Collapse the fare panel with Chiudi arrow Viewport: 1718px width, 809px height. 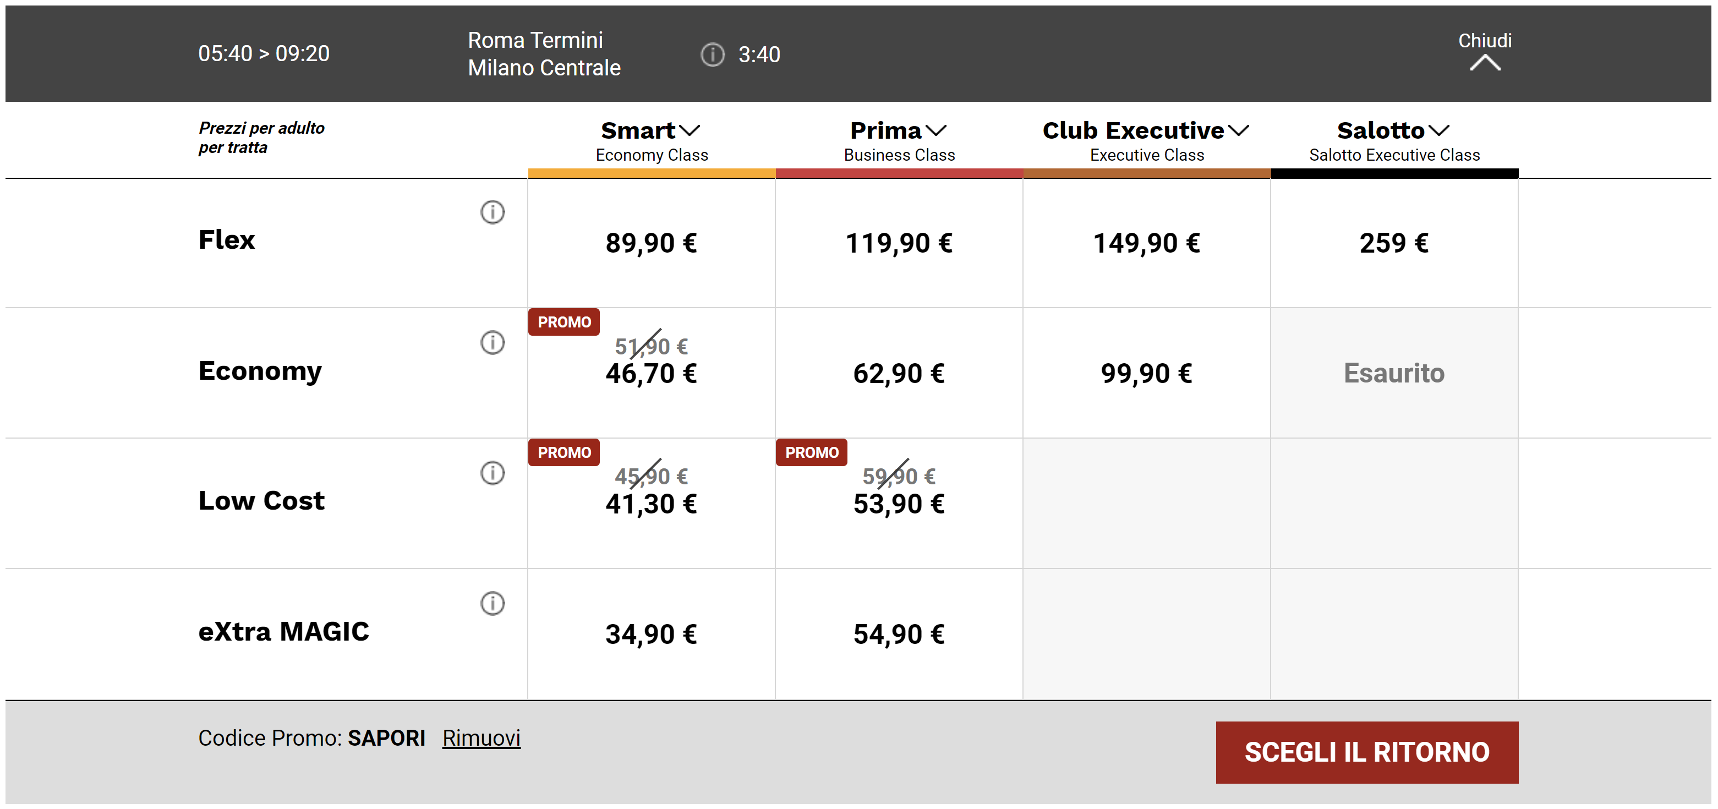click(1485, 63)
